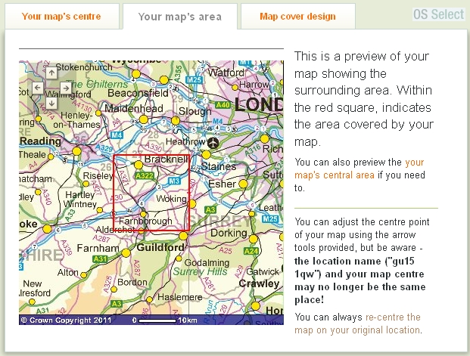
Task: Open the Map cover design tab
Action: 297,17
